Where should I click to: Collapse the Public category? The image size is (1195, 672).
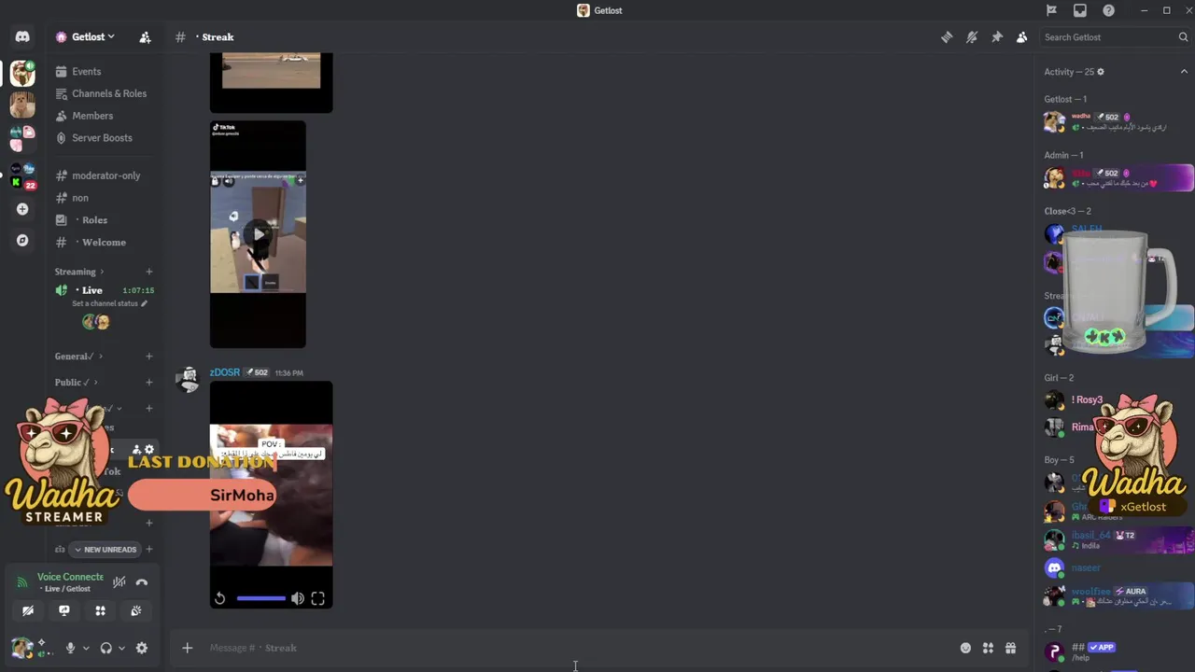pos(76,383)
